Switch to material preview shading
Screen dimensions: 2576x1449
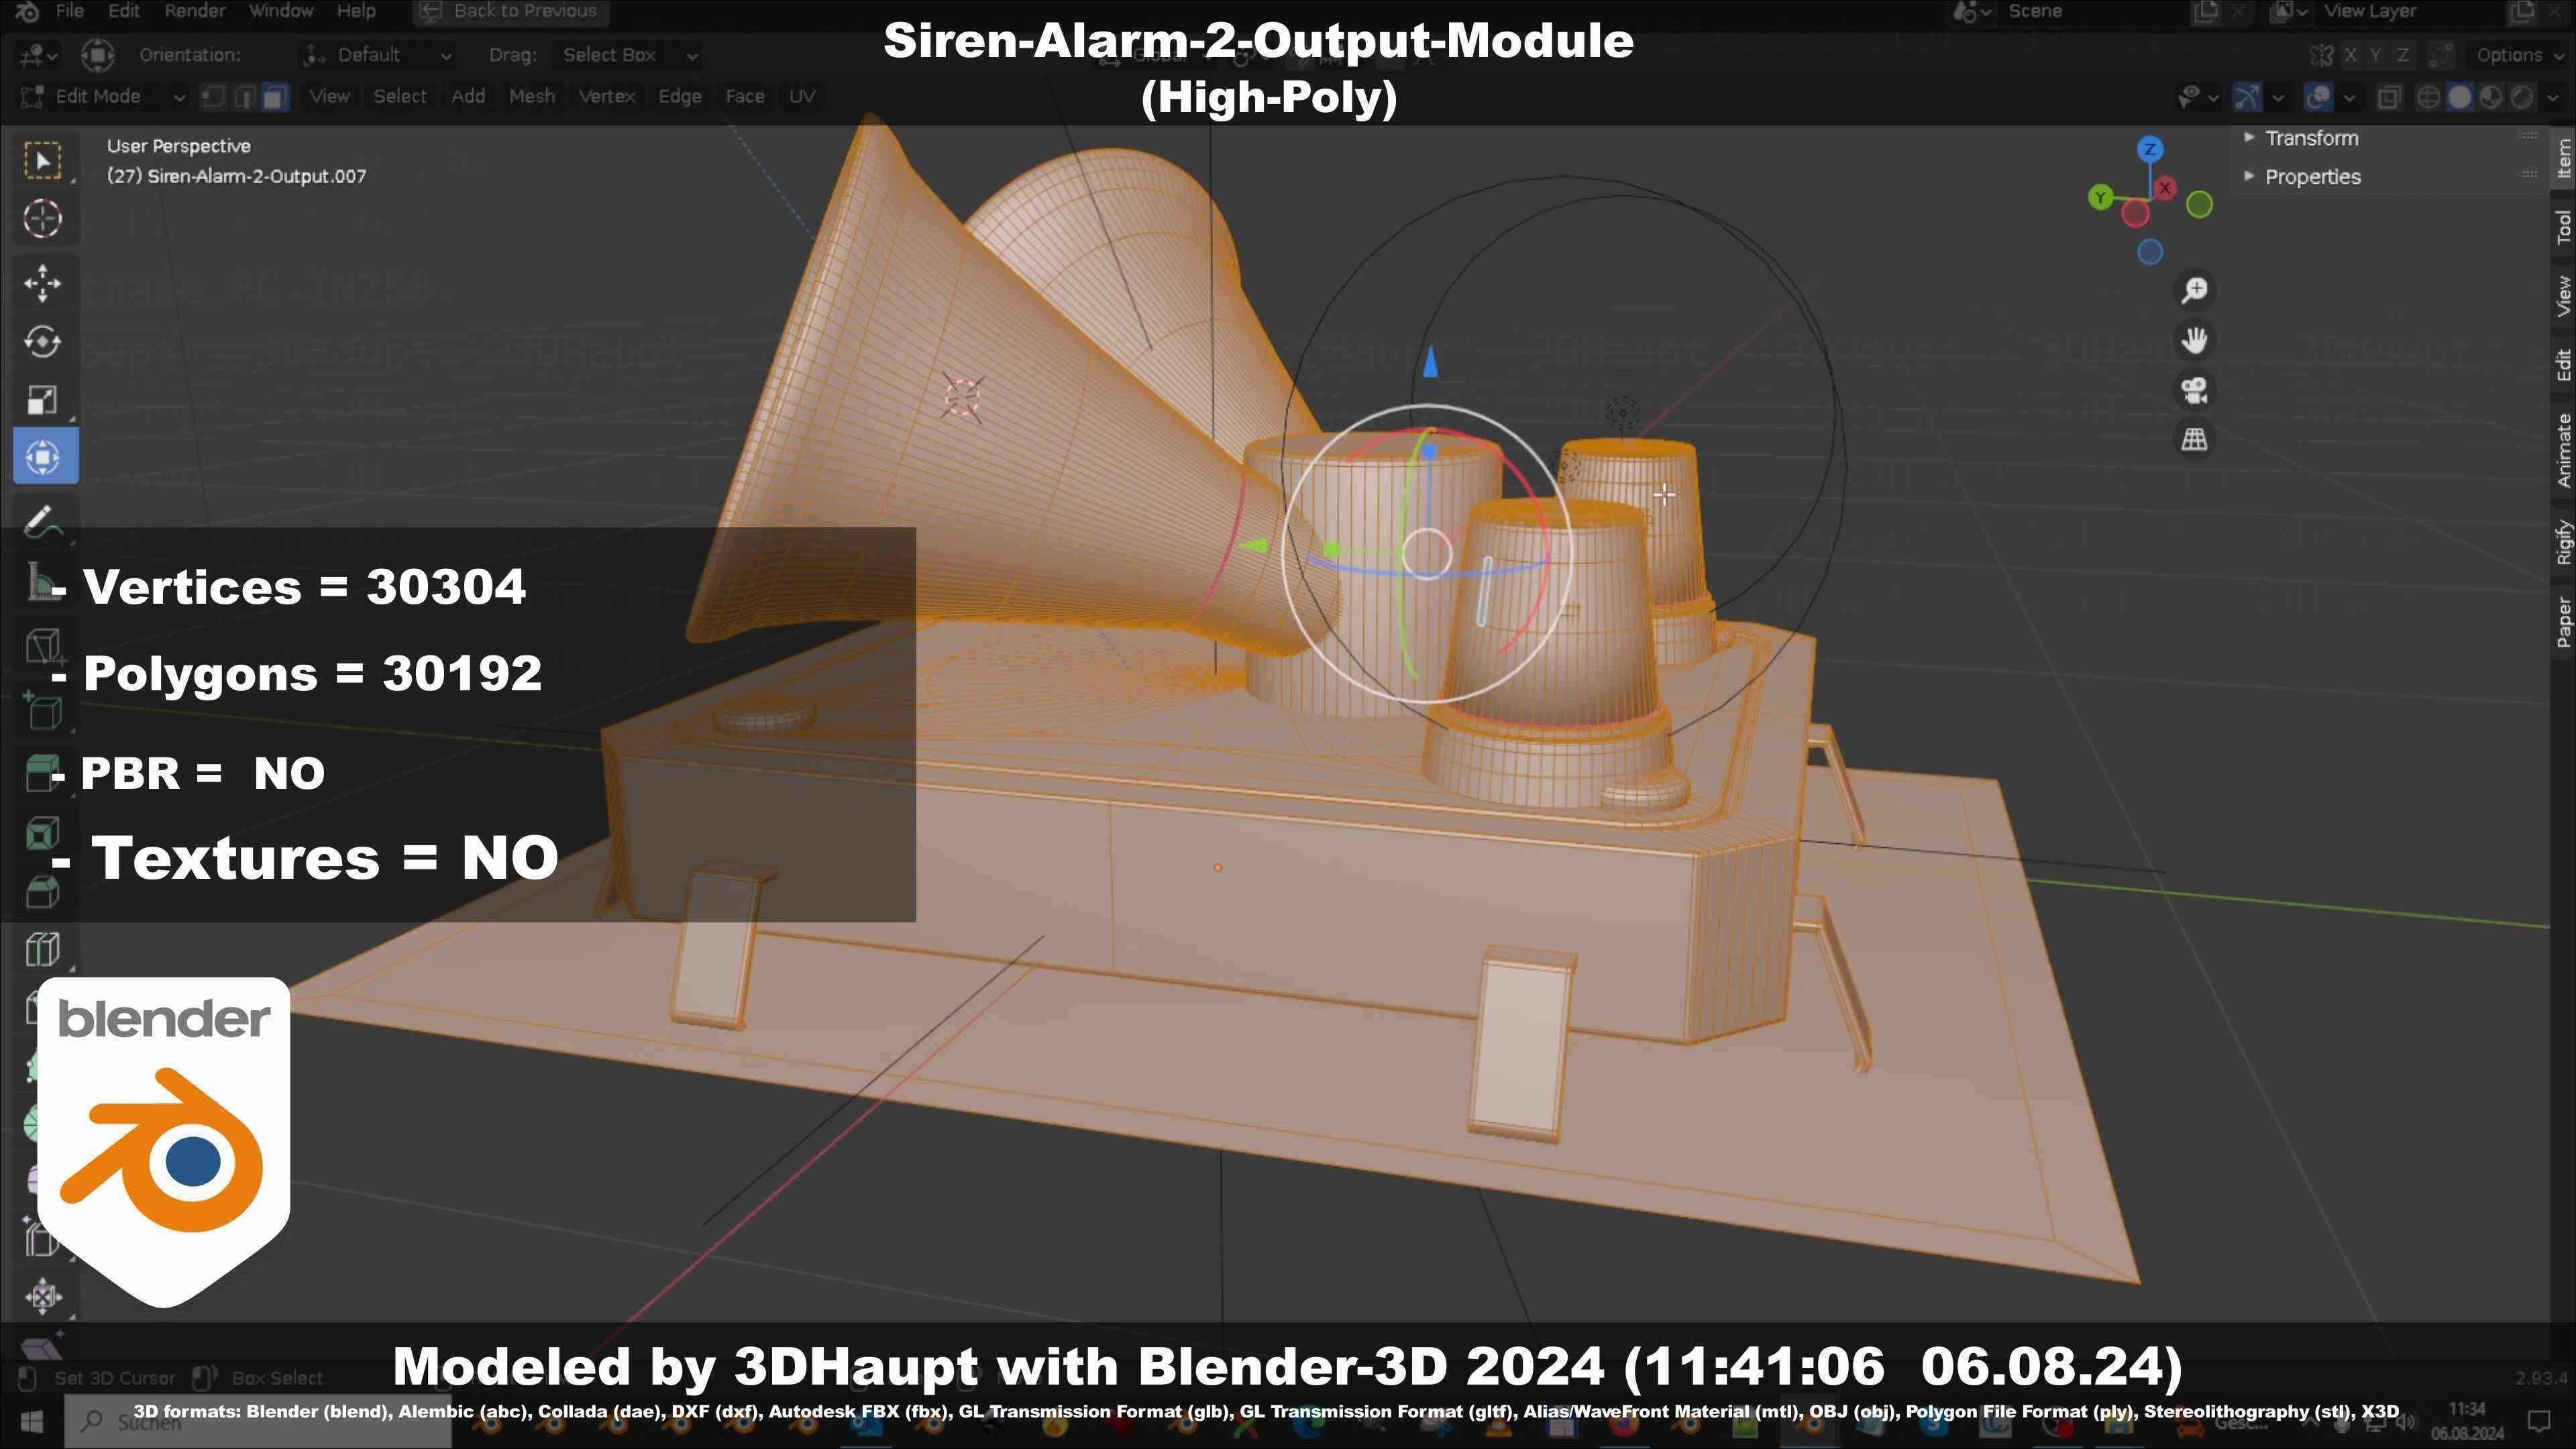click(2490, 97)
